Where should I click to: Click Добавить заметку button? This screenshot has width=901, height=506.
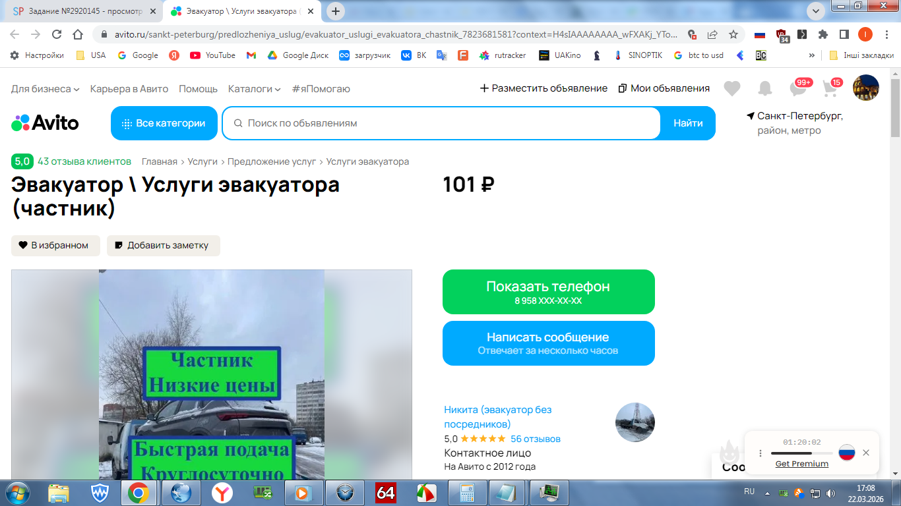click(x=164, y=245)
